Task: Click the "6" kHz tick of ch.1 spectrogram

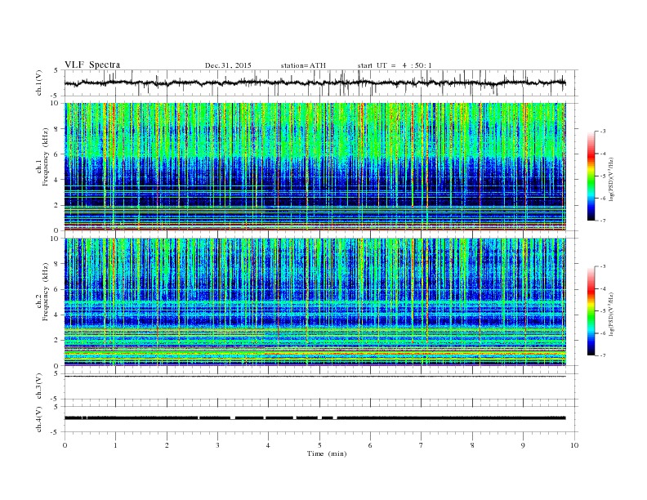Action: 56,154
